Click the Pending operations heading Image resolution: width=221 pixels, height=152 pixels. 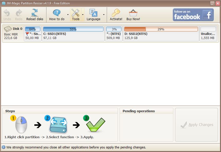pos(139,111)
